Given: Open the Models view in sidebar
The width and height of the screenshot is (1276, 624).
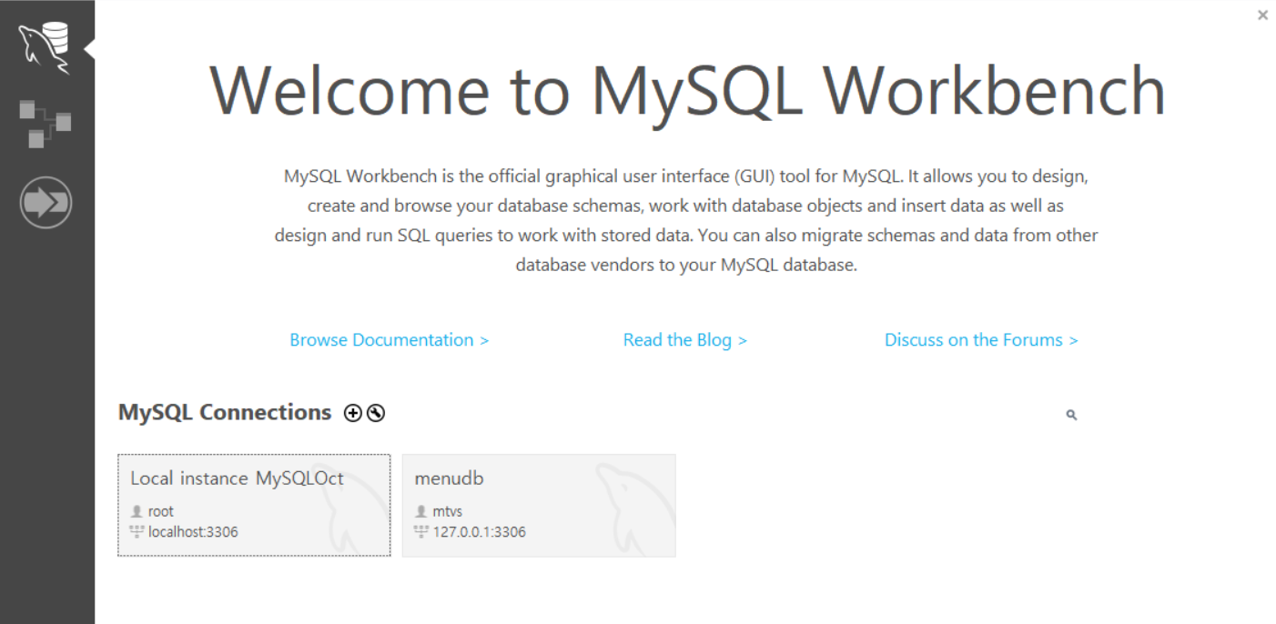Looking at the screenshot, I should coord(46,125).
